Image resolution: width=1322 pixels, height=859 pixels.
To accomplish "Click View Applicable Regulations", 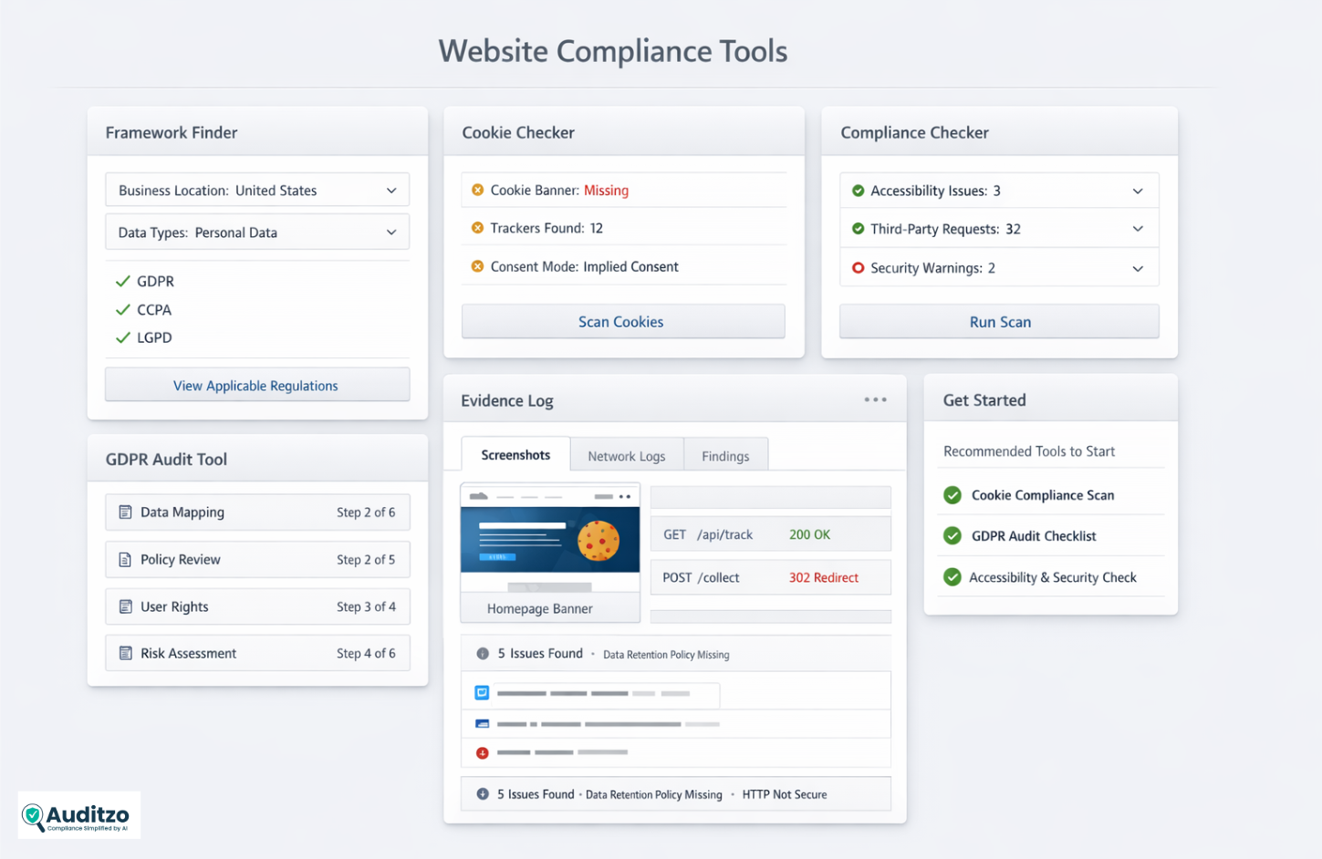I will coord(256,385).
